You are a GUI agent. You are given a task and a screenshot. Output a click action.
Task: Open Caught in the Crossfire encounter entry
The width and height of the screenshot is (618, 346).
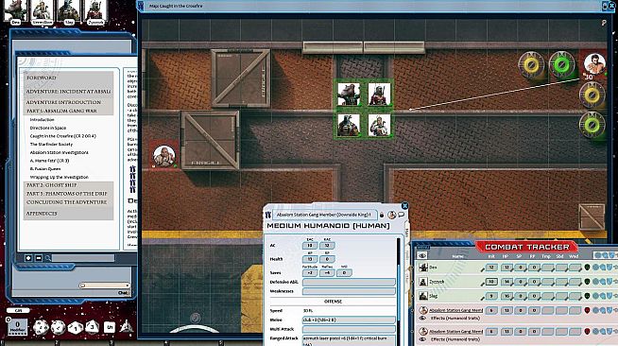tap(63, 136)
